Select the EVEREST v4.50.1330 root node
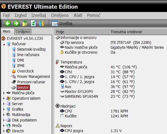The image size is (167, 134). click(x=25, y=38)
